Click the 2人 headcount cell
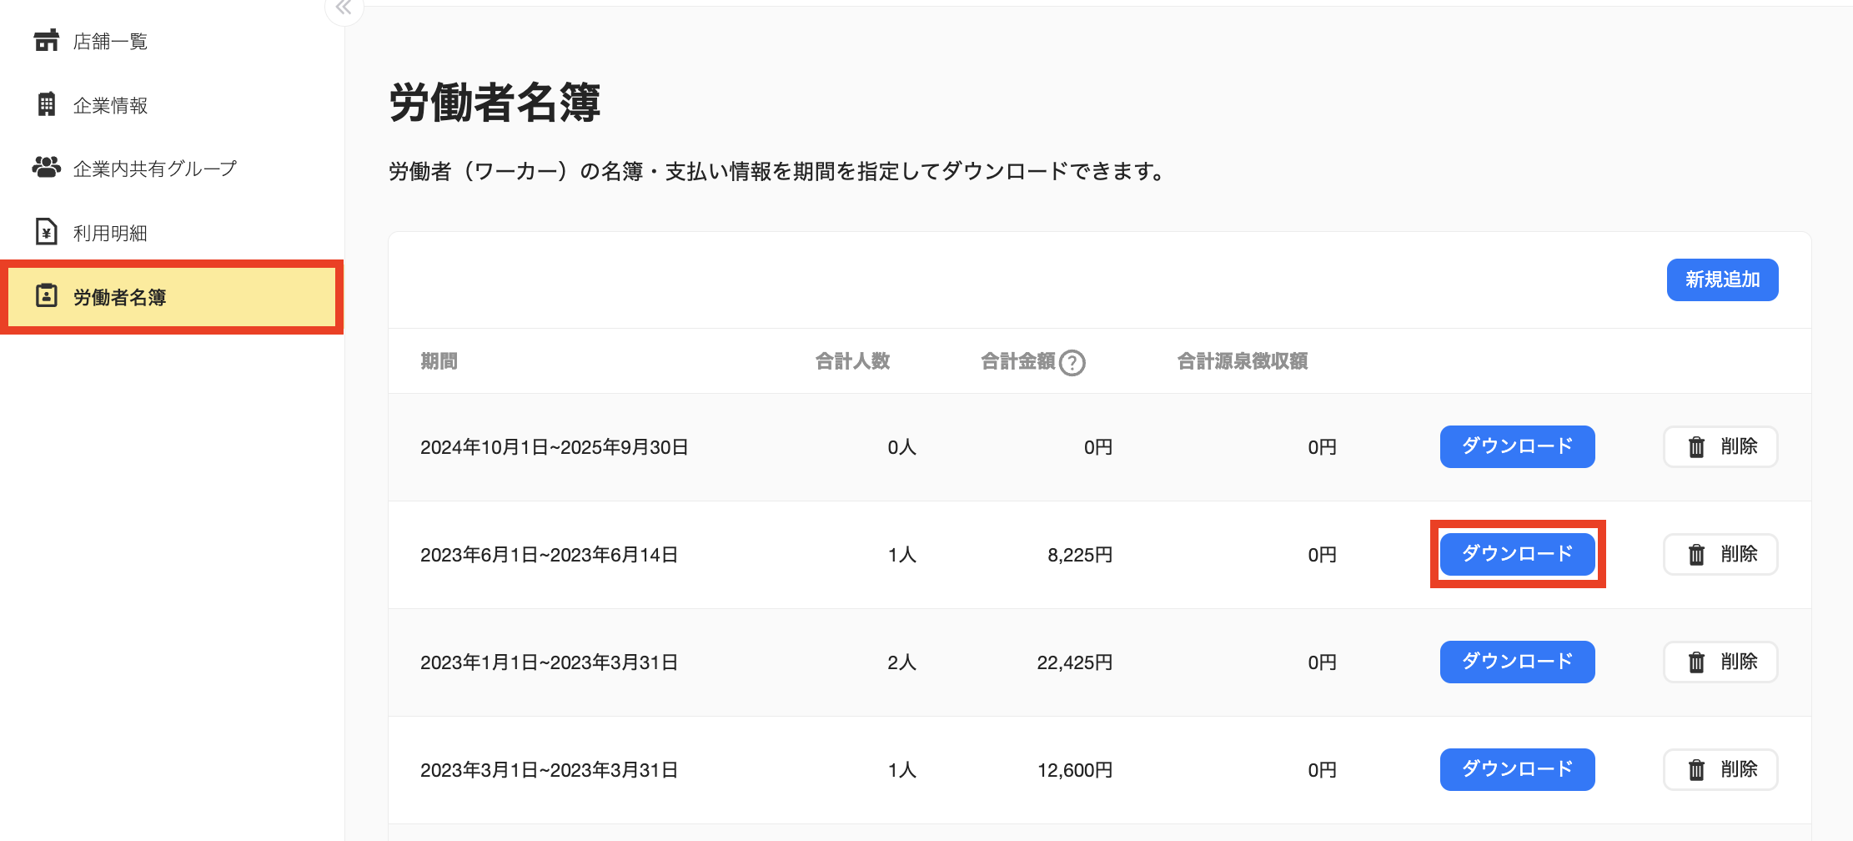The height and width of the screenshot is (841, 1853). pyautogui.click(x=901, y=662)
